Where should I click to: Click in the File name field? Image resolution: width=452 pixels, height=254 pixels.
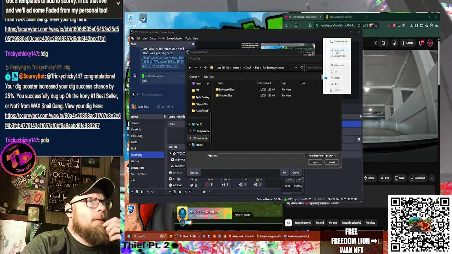[x=261, y=156]
